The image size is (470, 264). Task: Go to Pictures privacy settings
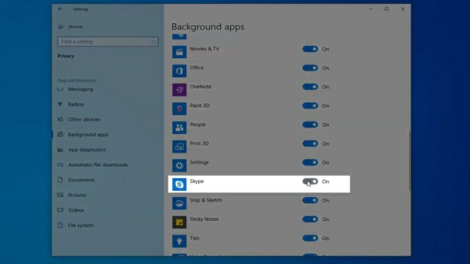point(77,195)
